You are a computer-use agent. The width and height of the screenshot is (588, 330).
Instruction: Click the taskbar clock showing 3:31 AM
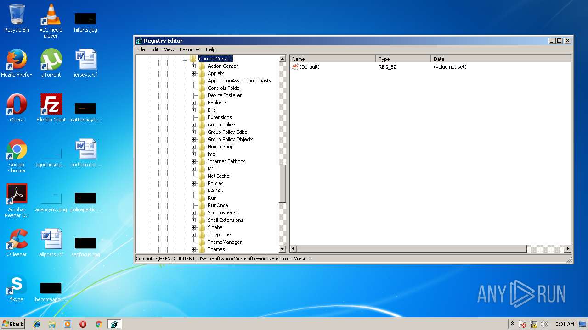[565, 324]
